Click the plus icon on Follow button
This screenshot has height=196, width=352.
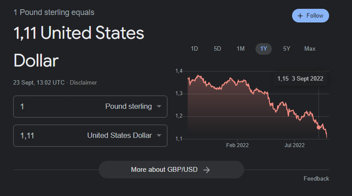click(300, 16)
